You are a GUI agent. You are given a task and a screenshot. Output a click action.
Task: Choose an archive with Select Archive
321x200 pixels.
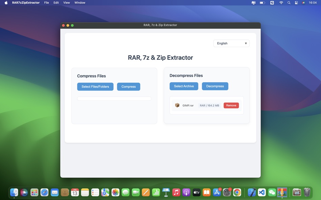pos(184,86)
